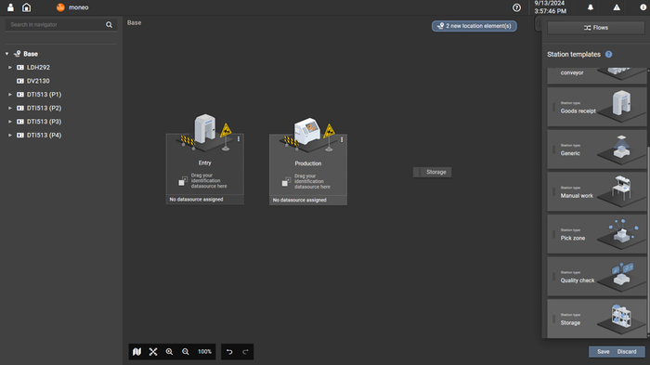The width and height of the screenshot is (650, 365).
Task: Select DTI513 (P1) in the navigator
Action: point(44,95)
